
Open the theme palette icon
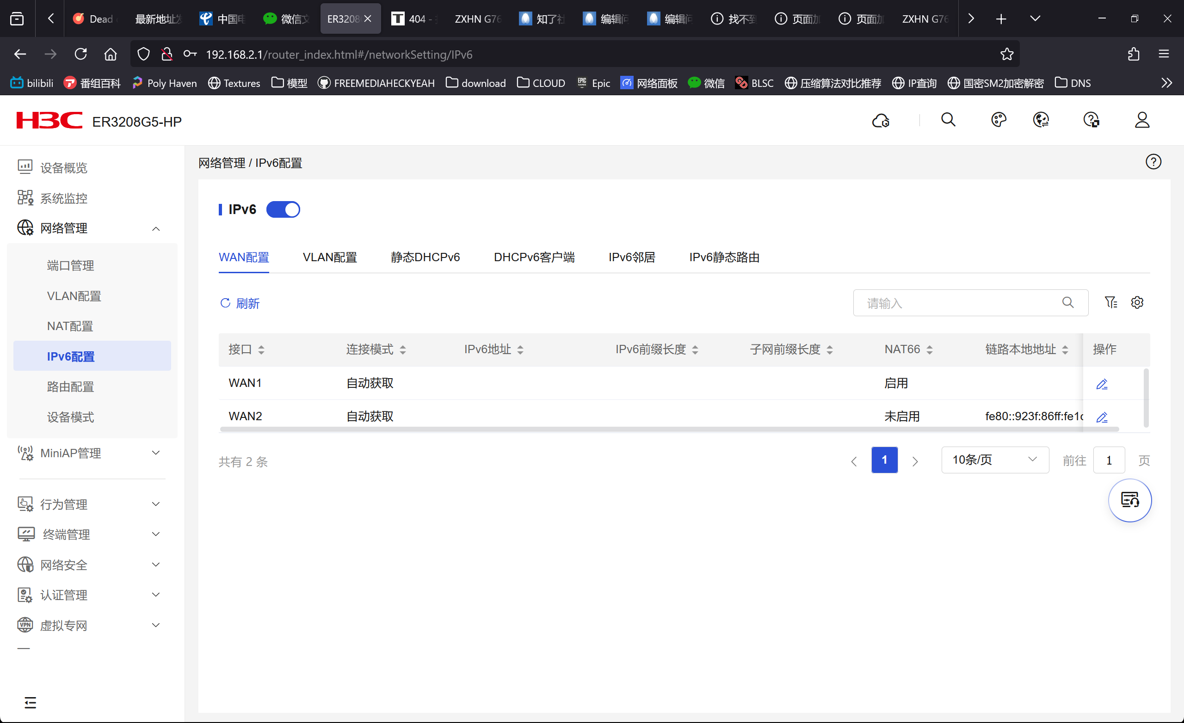coord(999,120)
